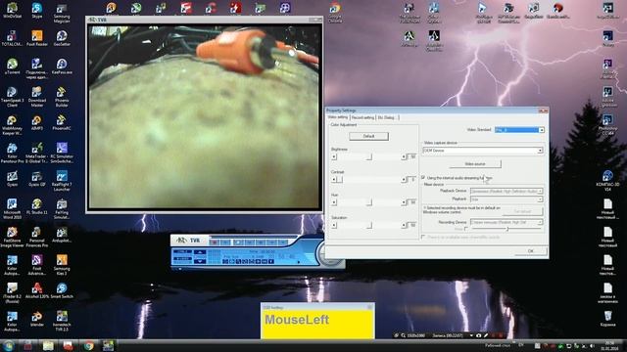Open the Video Standard dropdown
The height and width of the screenshot is (352, 627).
click(519, 130)
